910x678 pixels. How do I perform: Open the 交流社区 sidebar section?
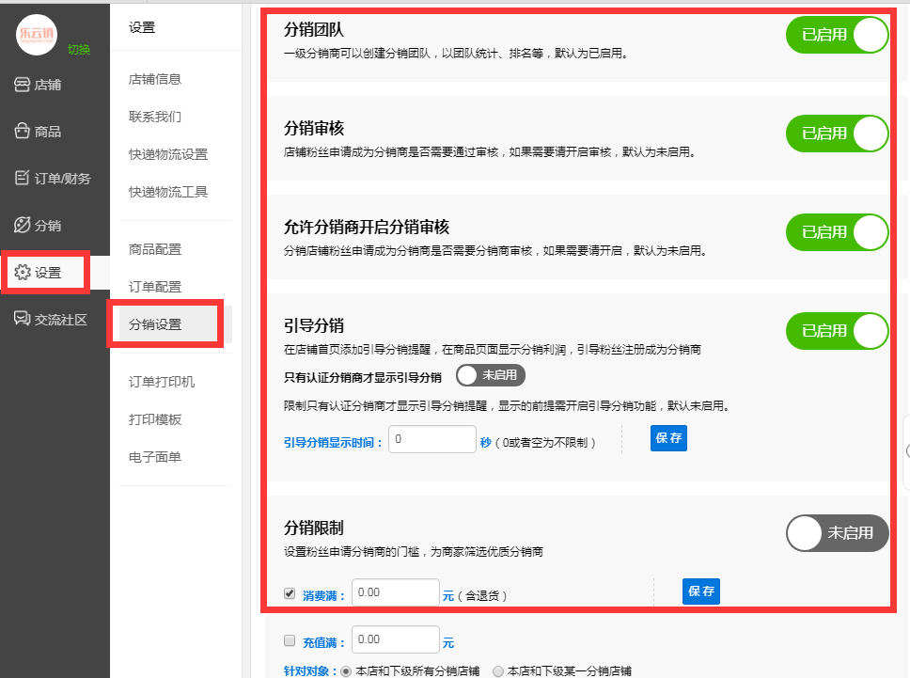click(x=51, y=319)
